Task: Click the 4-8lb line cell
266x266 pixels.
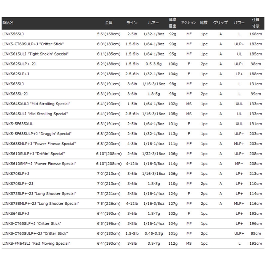Action: click(132, 144)
